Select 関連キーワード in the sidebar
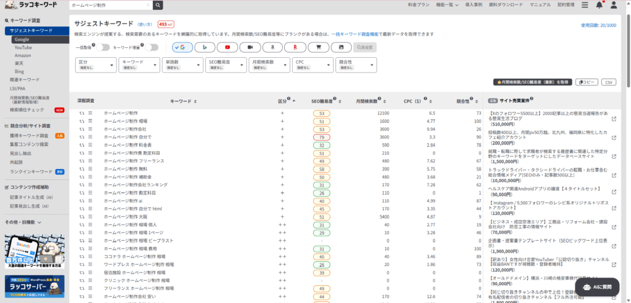The height and width of the screenshot is (303, 631). (x=25, y=79)
